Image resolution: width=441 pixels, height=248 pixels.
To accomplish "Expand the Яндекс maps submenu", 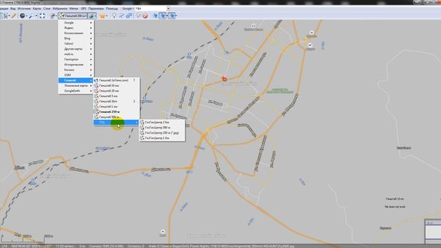I will [x=76, y=28].
